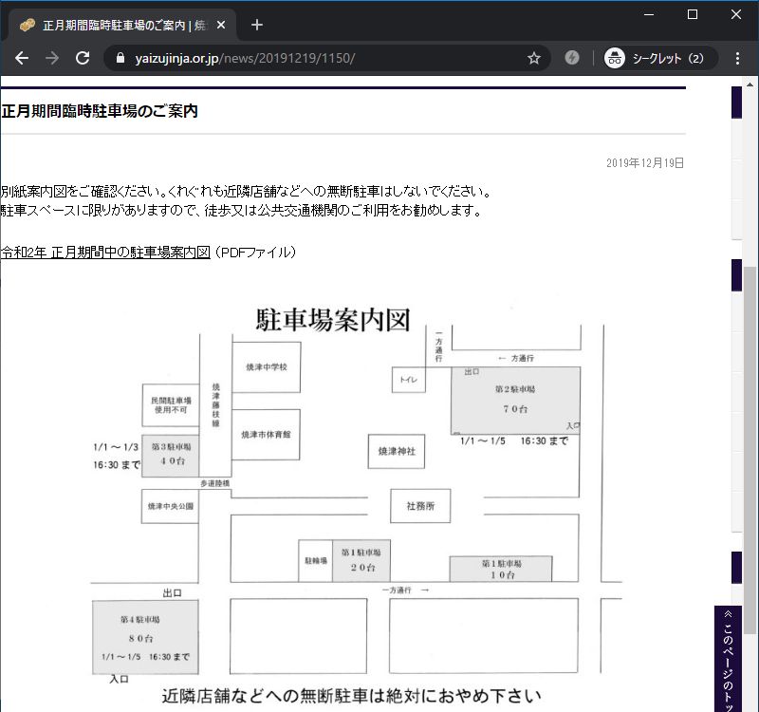Screen dimensions: 759x712
Task: Open the 令和2年 正月期間中の駐車場案内図 link
Action: pos(104,253)
